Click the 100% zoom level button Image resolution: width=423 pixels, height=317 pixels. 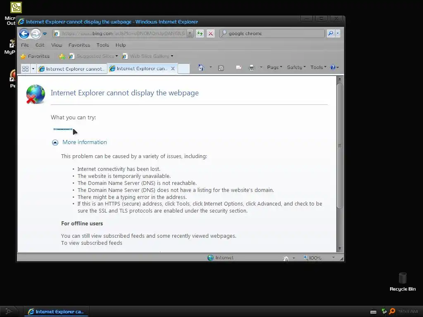coord(313,258)
